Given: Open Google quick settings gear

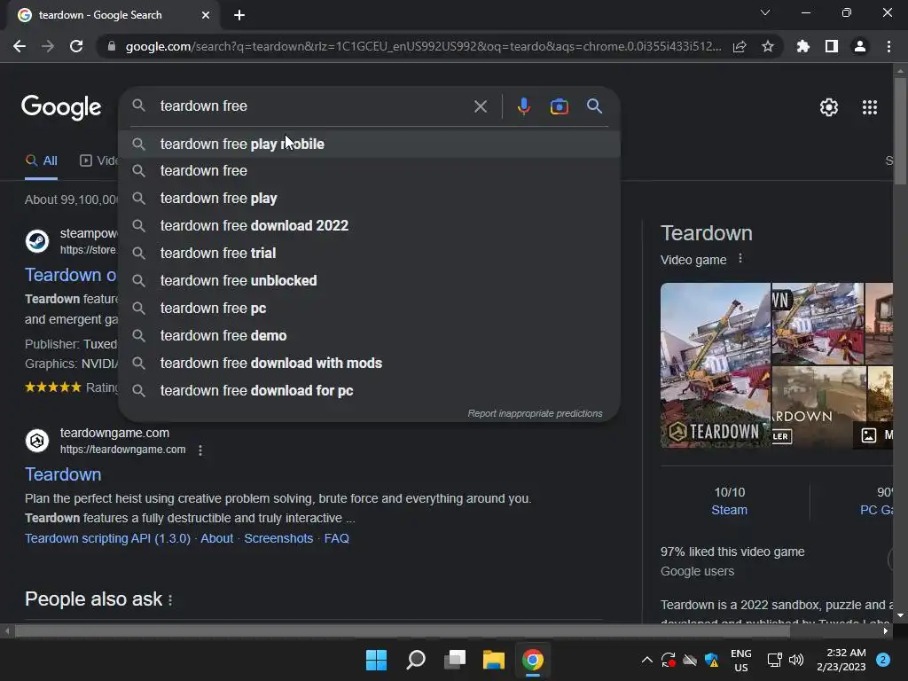Looking at the screenshot, I should tap(829, 107).
